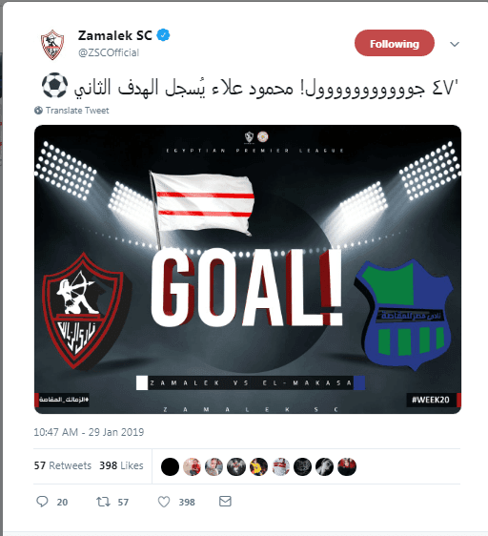The image size is (488, 536).
Task: Click the soccer ball emoji in tweet
Action: click(x=54, y=86)
